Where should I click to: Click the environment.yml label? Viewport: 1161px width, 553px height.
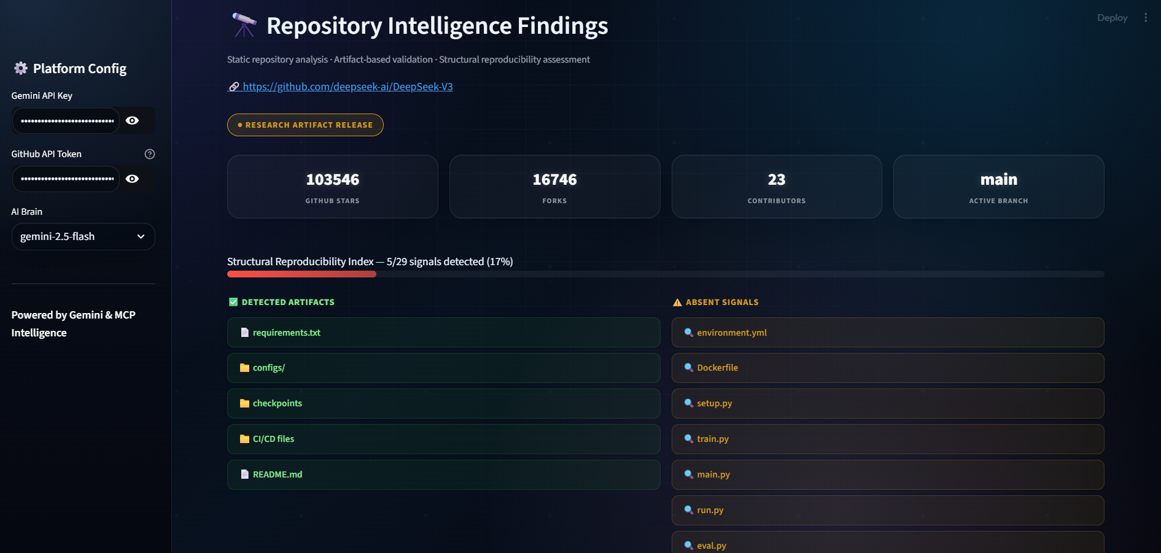[x=732, y=333]
